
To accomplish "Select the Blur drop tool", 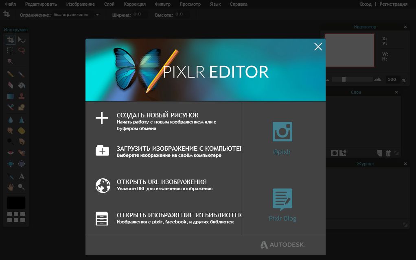I will (10, 120).
